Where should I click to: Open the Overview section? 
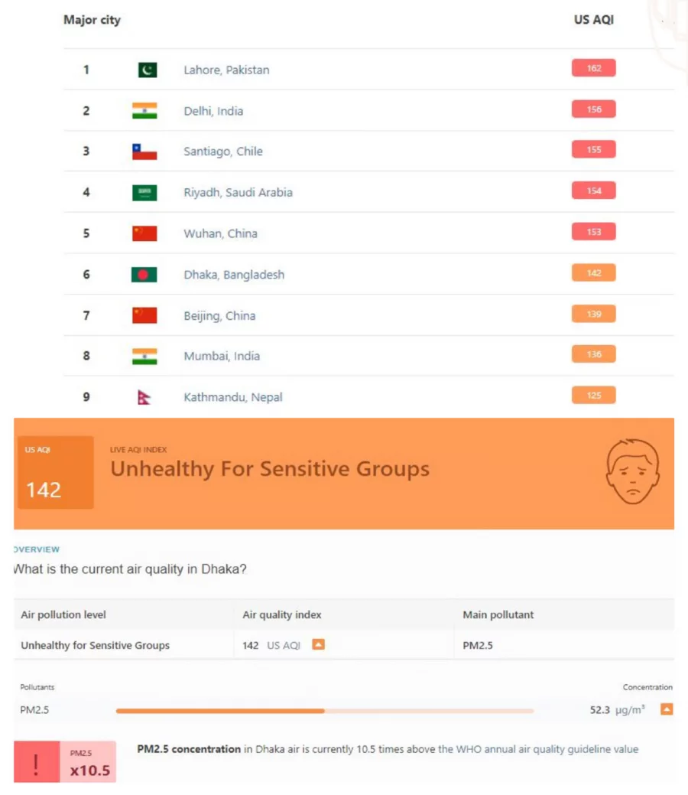[34, 549]
